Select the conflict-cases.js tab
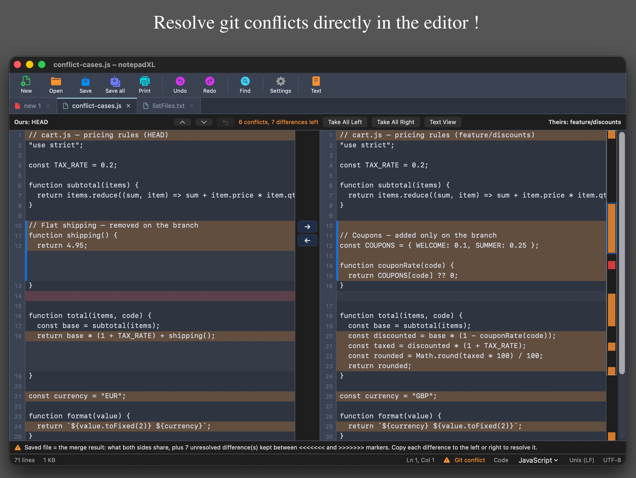 [x=96, y=106]
